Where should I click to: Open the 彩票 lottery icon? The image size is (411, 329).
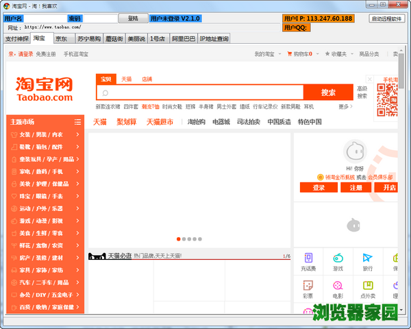[308, 286]
